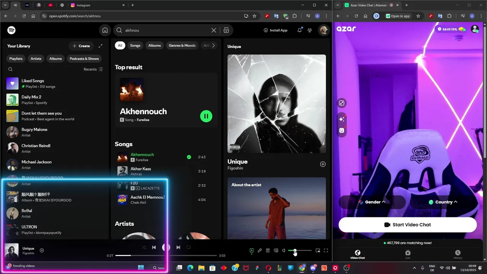Open Connect to a device icon
The image size is (487, 274).
(276, 250)
